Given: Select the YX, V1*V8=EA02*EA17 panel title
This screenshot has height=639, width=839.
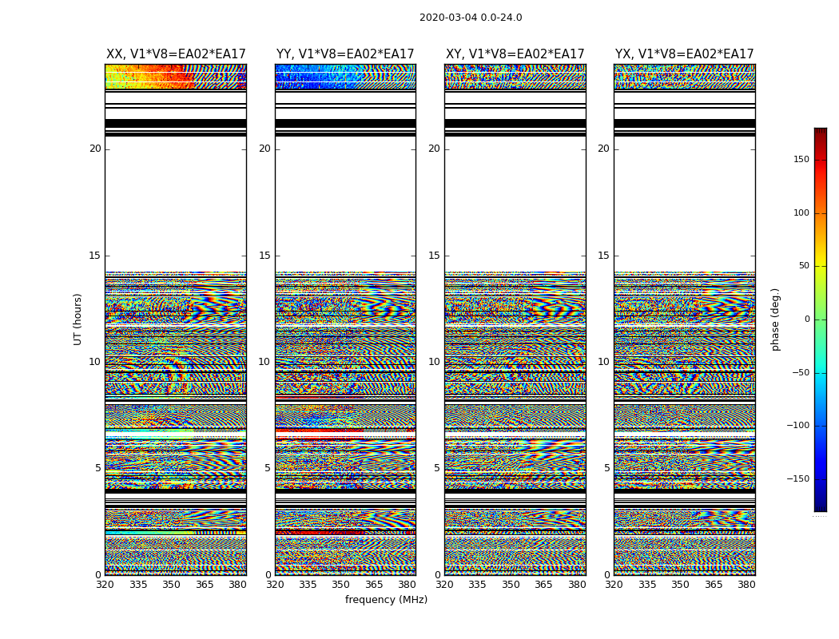Looking at the screenshot, I should pos(684,54).
